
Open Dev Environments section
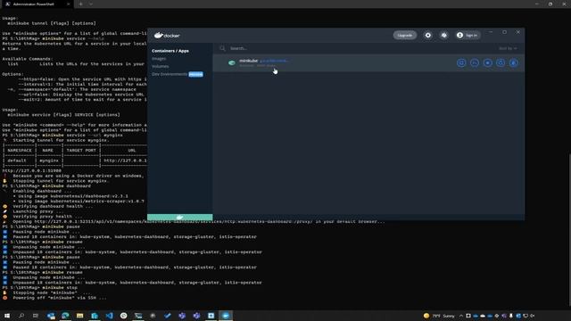170,74
